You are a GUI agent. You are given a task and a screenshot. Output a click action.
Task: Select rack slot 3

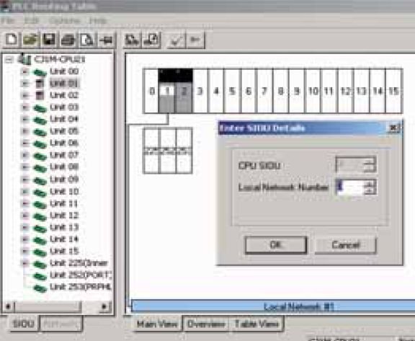click(x=200, y=91)
